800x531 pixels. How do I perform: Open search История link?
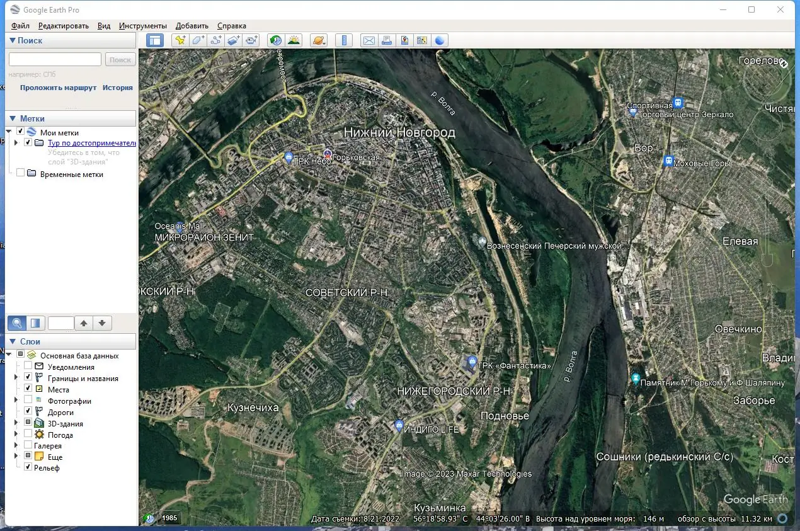(x=118, y=88)
